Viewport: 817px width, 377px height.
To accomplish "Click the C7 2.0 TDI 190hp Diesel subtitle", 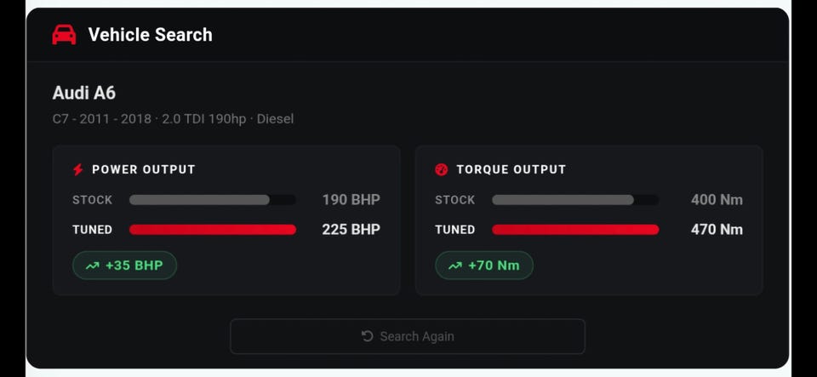I will [x=173, y=119].
